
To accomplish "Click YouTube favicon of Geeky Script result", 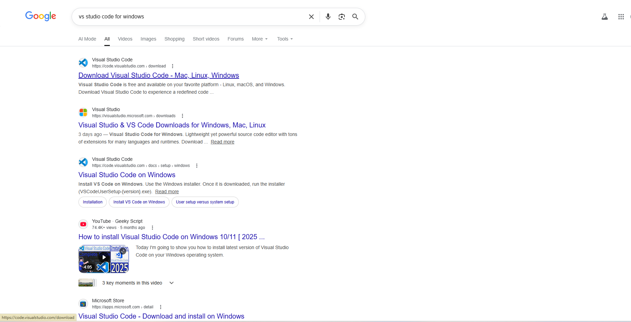I will tap(83, 224).
